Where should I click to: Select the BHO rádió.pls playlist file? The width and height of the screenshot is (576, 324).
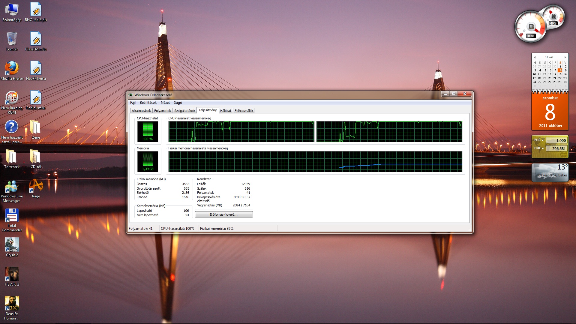click(x=36, y=10)
